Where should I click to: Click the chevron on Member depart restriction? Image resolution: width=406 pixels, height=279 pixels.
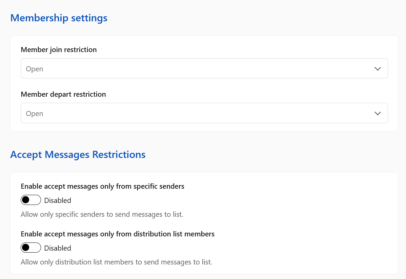(378, 113)
